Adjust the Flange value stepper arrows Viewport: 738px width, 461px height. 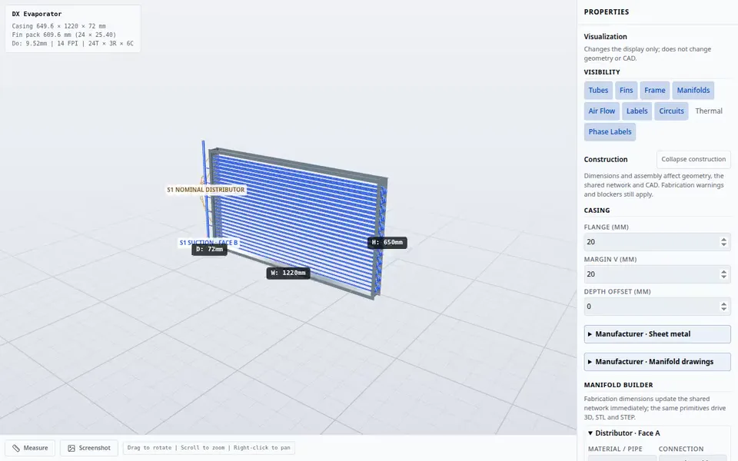tap(723, 242)
